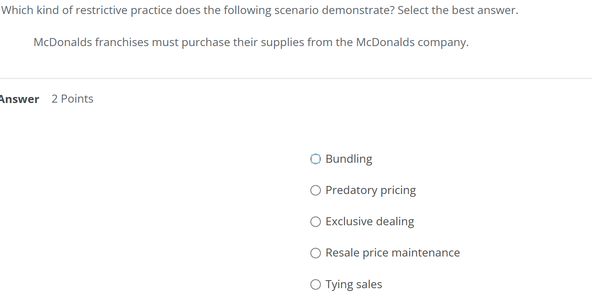
Task: Select the Exclusive dealing radio button
Action: click(316, 221)
